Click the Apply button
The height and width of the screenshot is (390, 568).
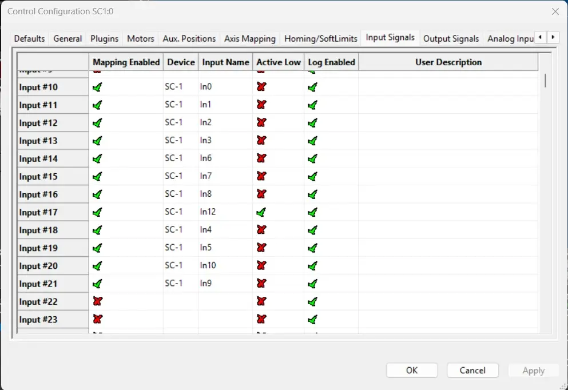pyautogui.click(x=533, y=370)
